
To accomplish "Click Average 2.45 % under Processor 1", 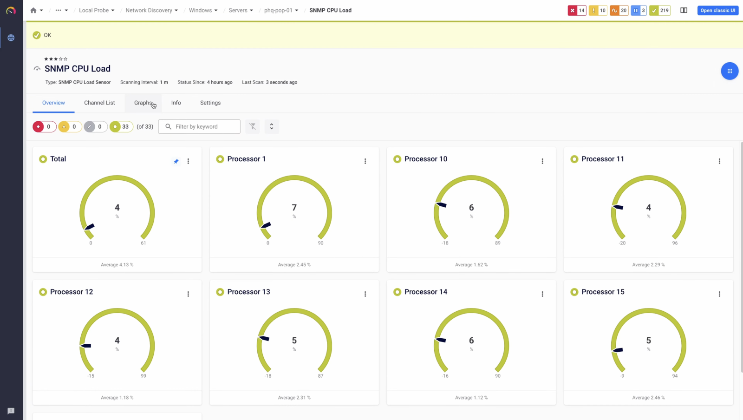I will 294,265.
